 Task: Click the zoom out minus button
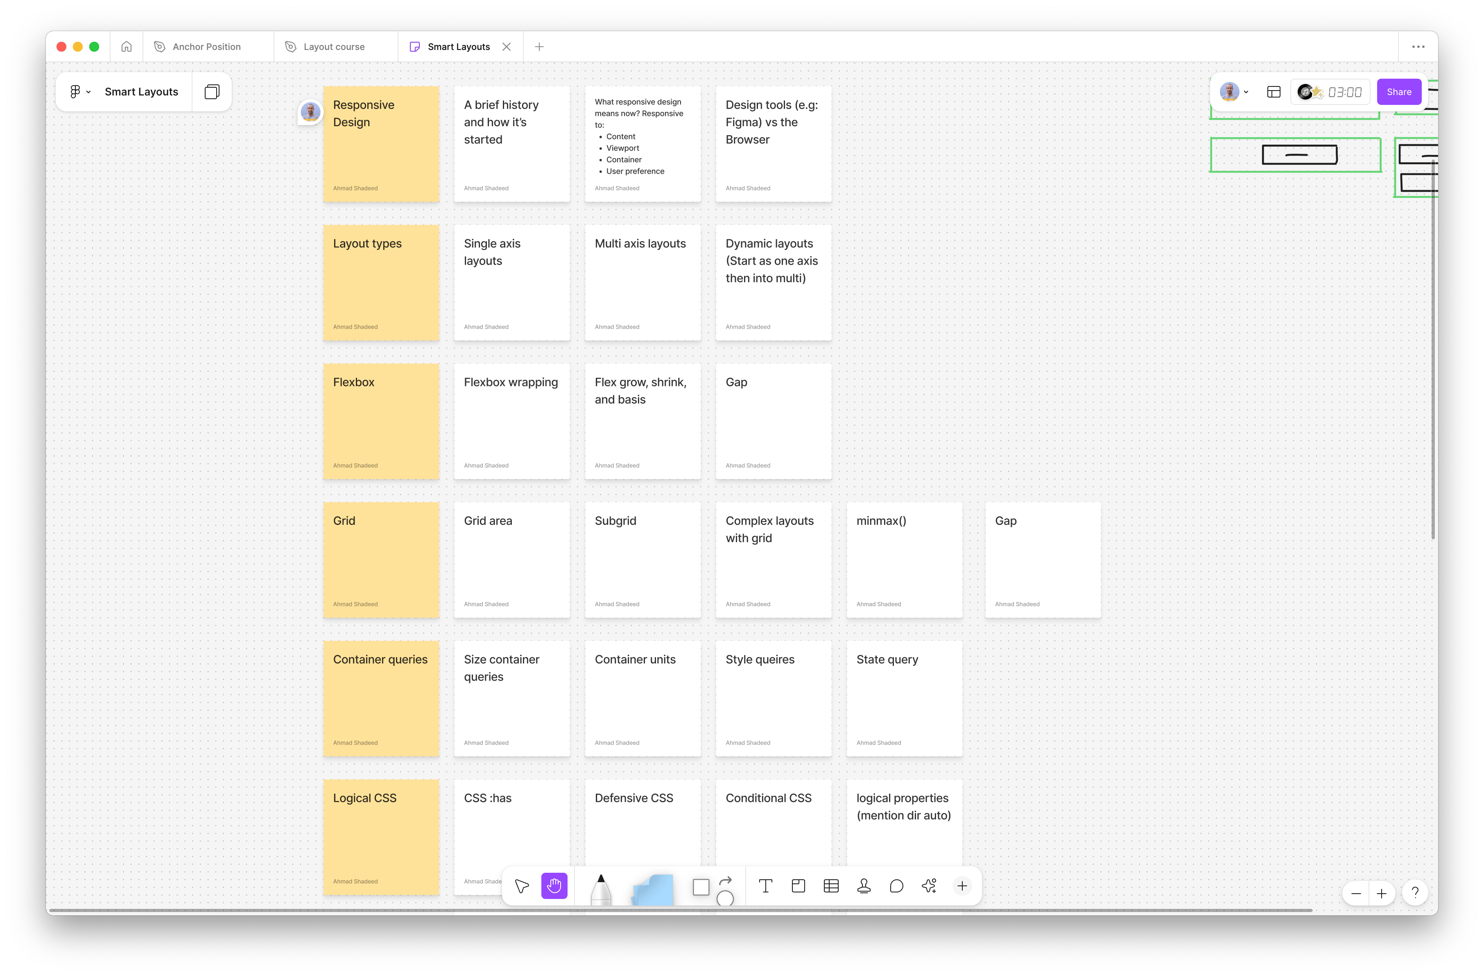1355,894
